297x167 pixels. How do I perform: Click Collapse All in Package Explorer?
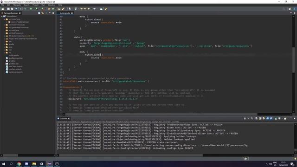[x=39, y=13]
